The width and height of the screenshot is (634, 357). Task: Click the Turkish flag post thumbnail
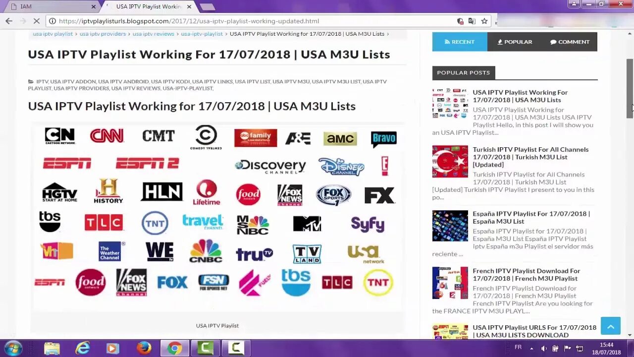coord(450,161)
